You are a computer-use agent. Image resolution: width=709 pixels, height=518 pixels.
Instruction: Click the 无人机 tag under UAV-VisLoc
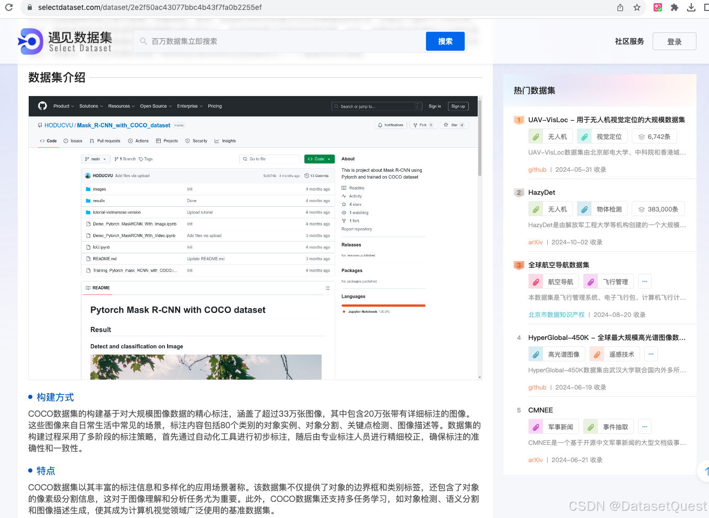click(x=550, y=136)
